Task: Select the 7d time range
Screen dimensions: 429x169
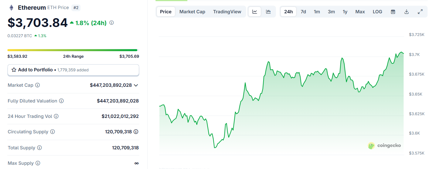Action: [303, 12]
